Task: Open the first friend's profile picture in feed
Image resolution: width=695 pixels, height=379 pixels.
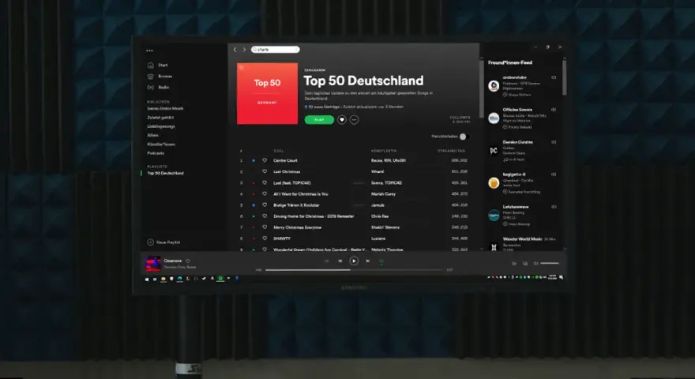Action: (x=494, y=85)
